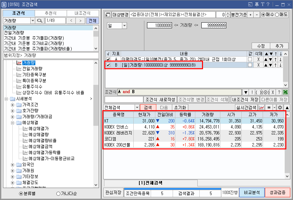Expand the 호가잔량 folder
Image resolution: width=293 pixels, height=200 pixels.
12,111
